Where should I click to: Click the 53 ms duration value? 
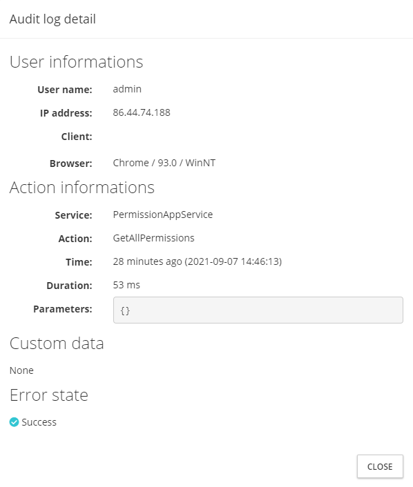tap(126, 285)
